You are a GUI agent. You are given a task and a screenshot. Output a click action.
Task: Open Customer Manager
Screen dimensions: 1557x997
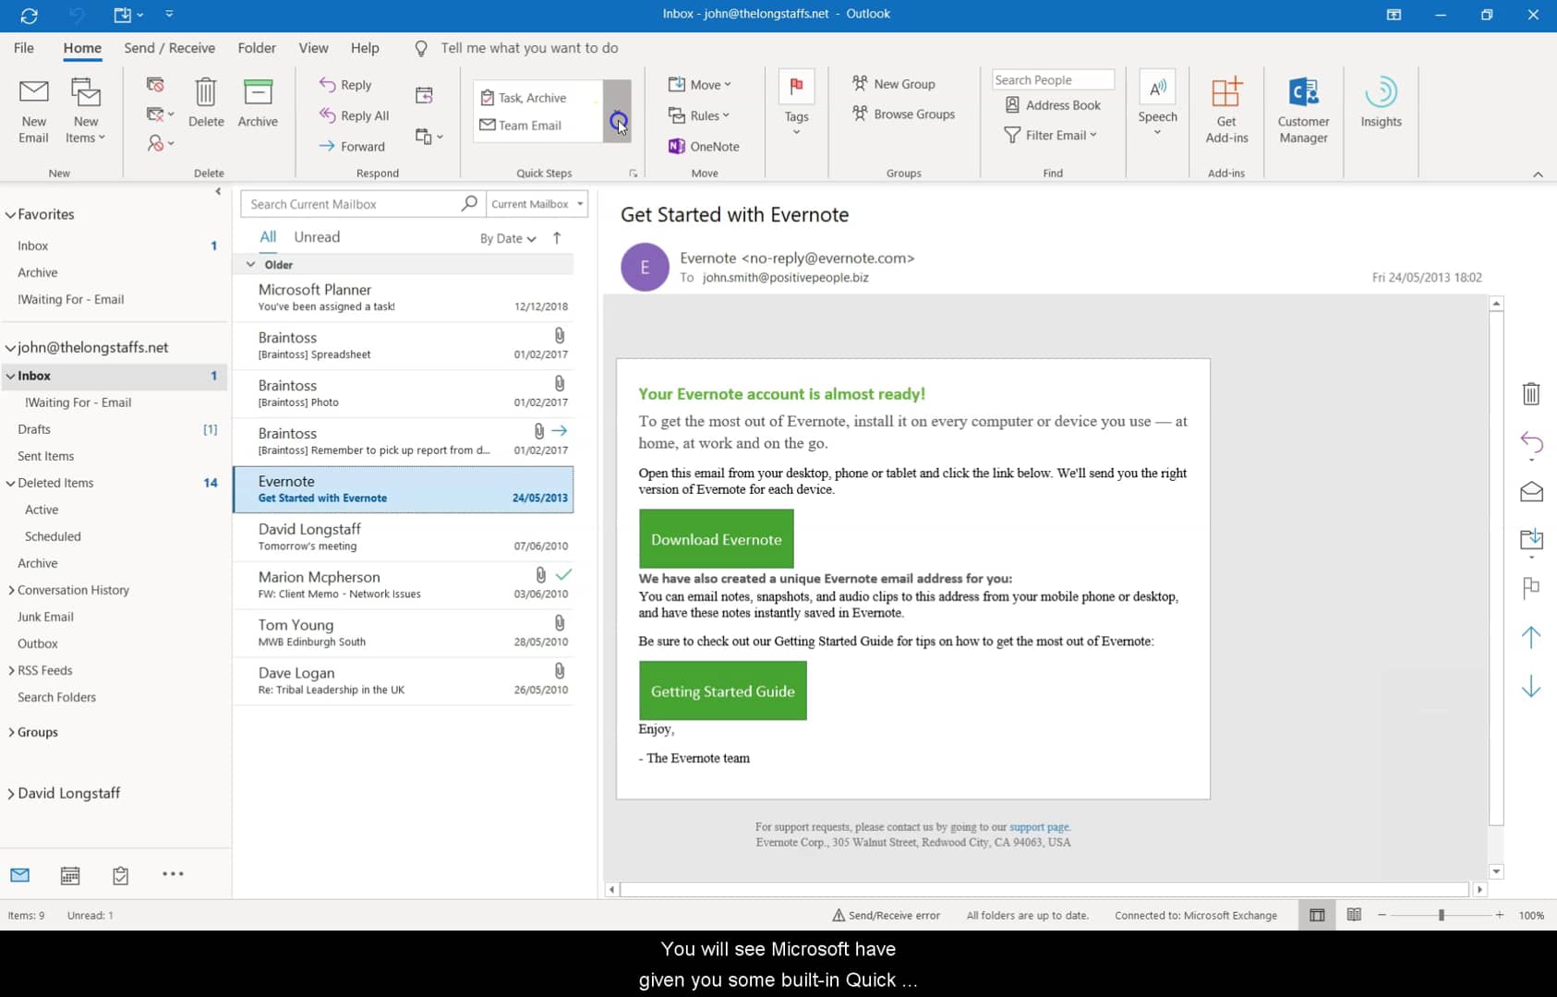(x=1303, y=111)
